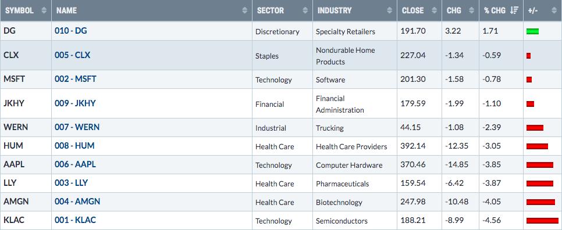This screenshot has width=562, height=230.
Task: Click the INDUSTRY column sort arrows icon
Action: click(390, 10)
